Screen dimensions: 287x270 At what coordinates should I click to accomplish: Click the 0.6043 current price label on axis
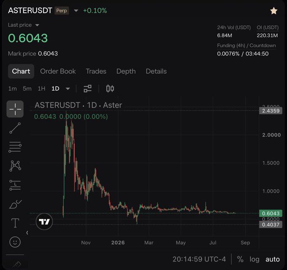tap(271, 213)
